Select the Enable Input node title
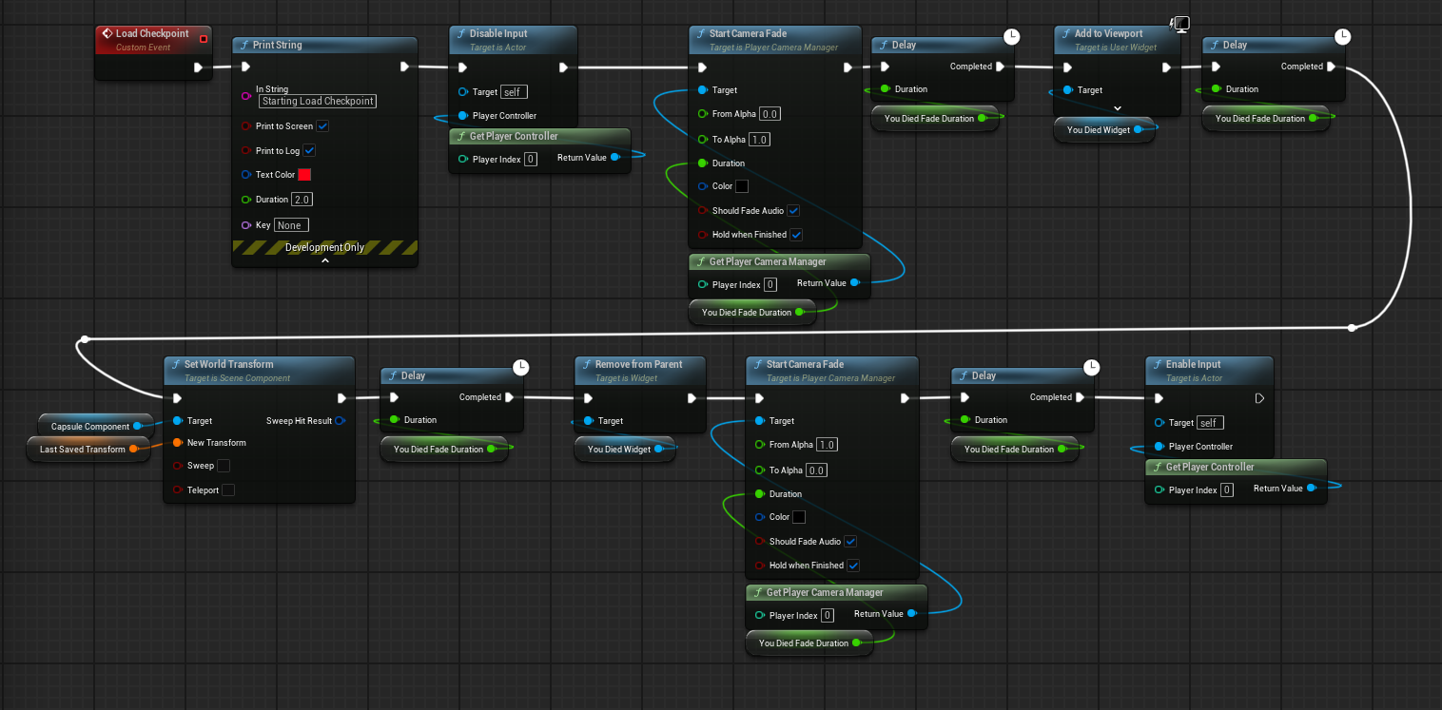The height and width of the screenshot is (710, 1442). (1194, 364)
